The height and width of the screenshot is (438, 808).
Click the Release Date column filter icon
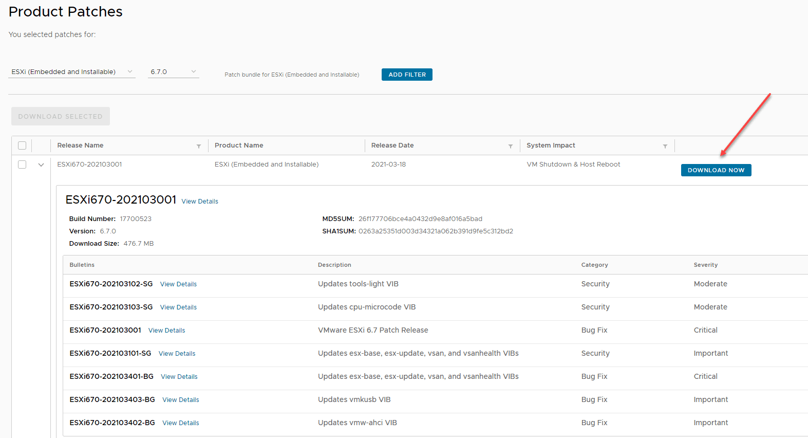click(511, 147)
